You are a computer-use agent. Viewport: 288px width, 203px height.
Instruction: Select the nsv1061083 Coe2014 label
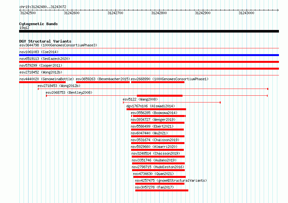pyautogui.click(x=39, y=52)
